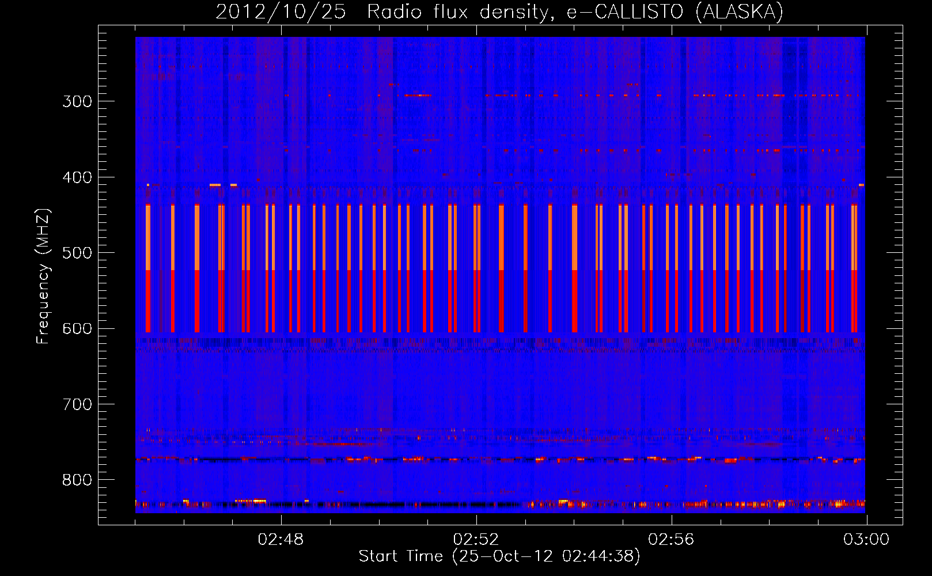
Task: Click the 02:48 time tick label
Action: click(281, 540)
